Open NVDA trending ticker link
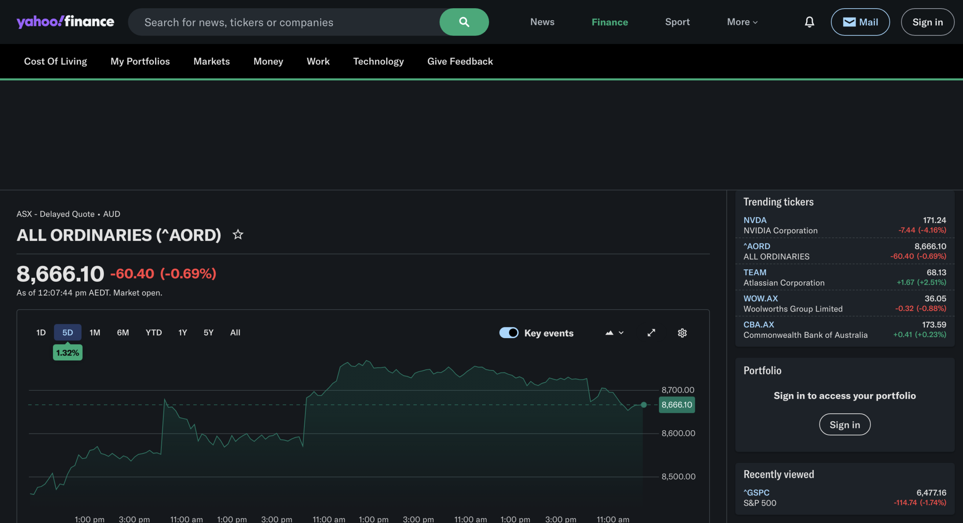963x523 pixels. coord(755,220)
